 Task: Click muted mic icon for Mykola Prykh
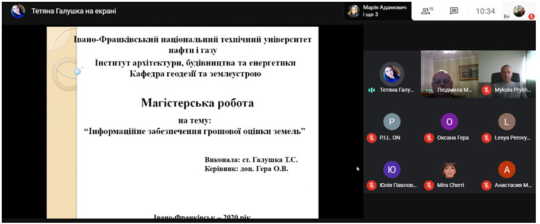tap(486, 90)
